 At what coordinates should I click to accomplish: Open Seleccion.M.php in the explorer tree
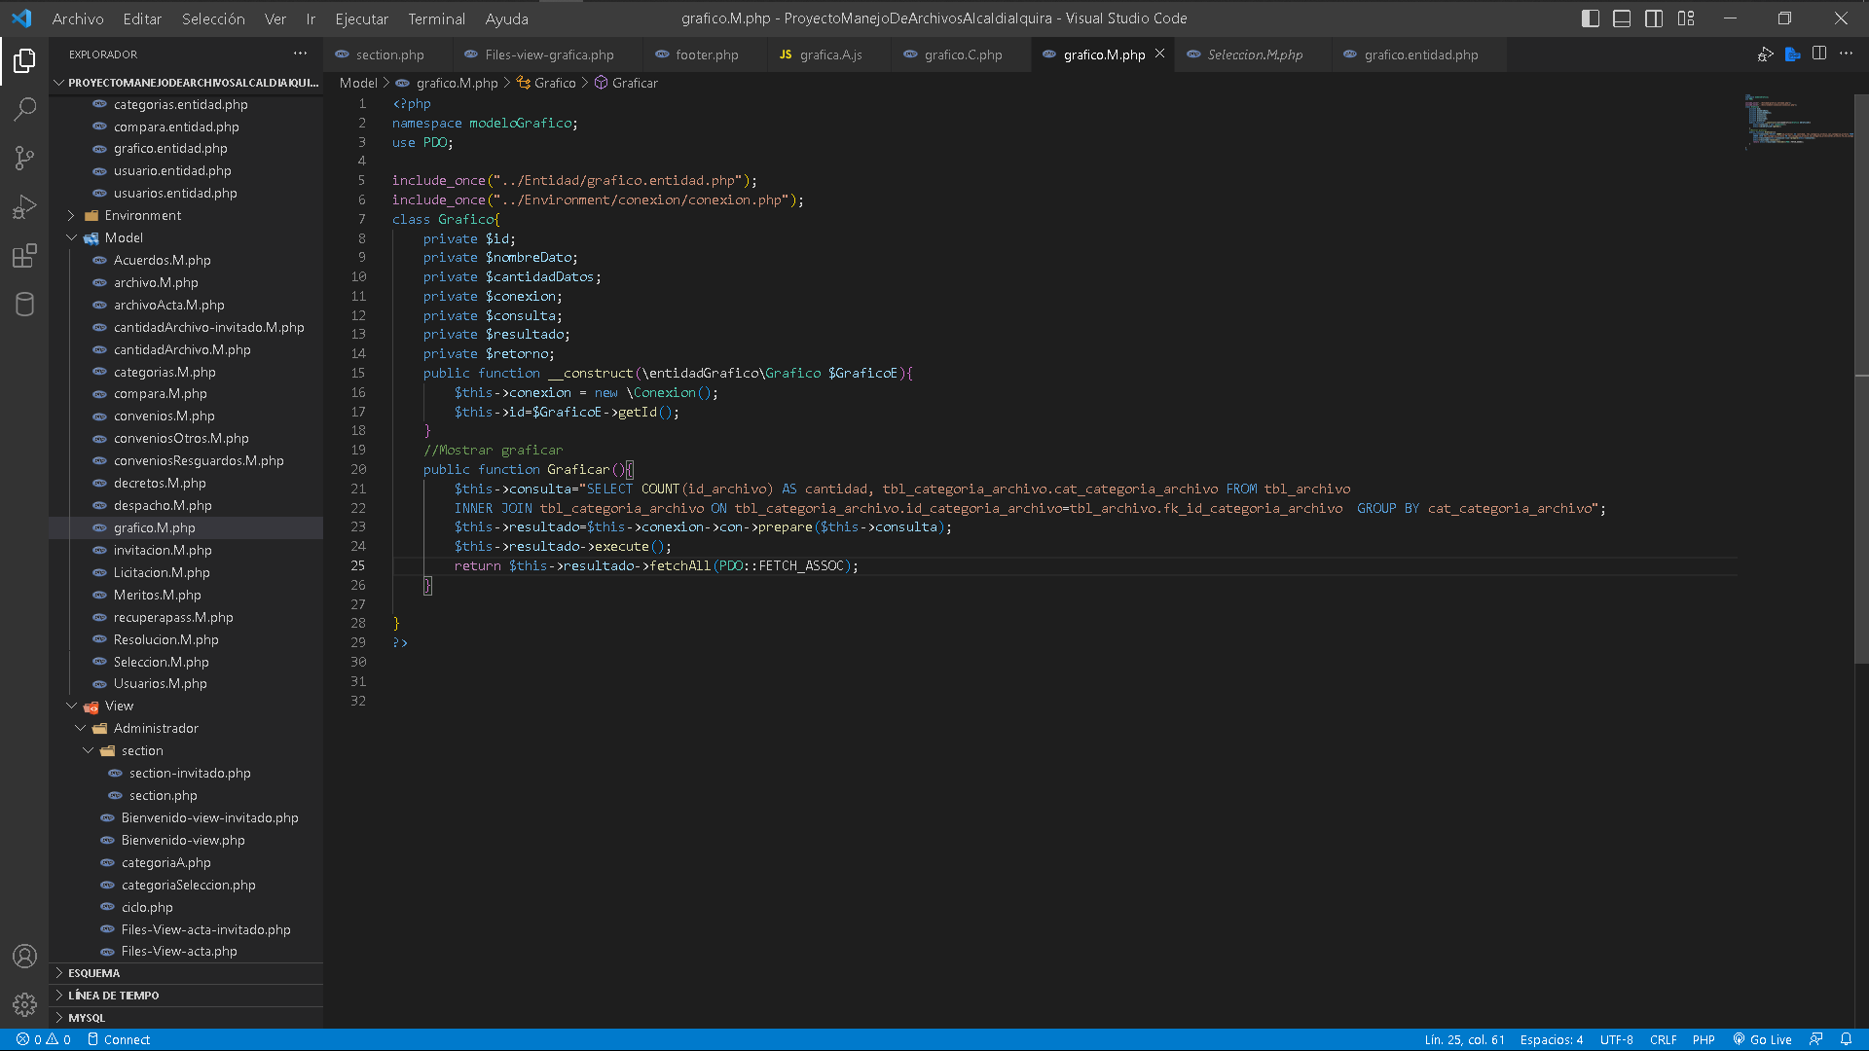pos(186,662)
